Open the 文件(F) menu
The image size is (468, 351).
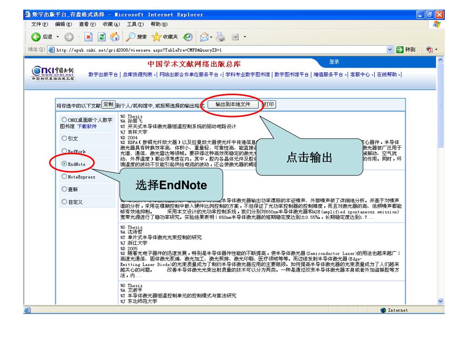coord(40,24)
